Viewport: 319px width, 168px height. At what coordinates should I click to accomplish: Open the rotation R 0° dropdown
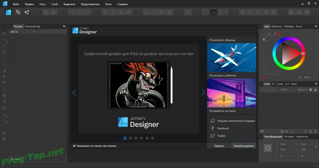point(286,156)
